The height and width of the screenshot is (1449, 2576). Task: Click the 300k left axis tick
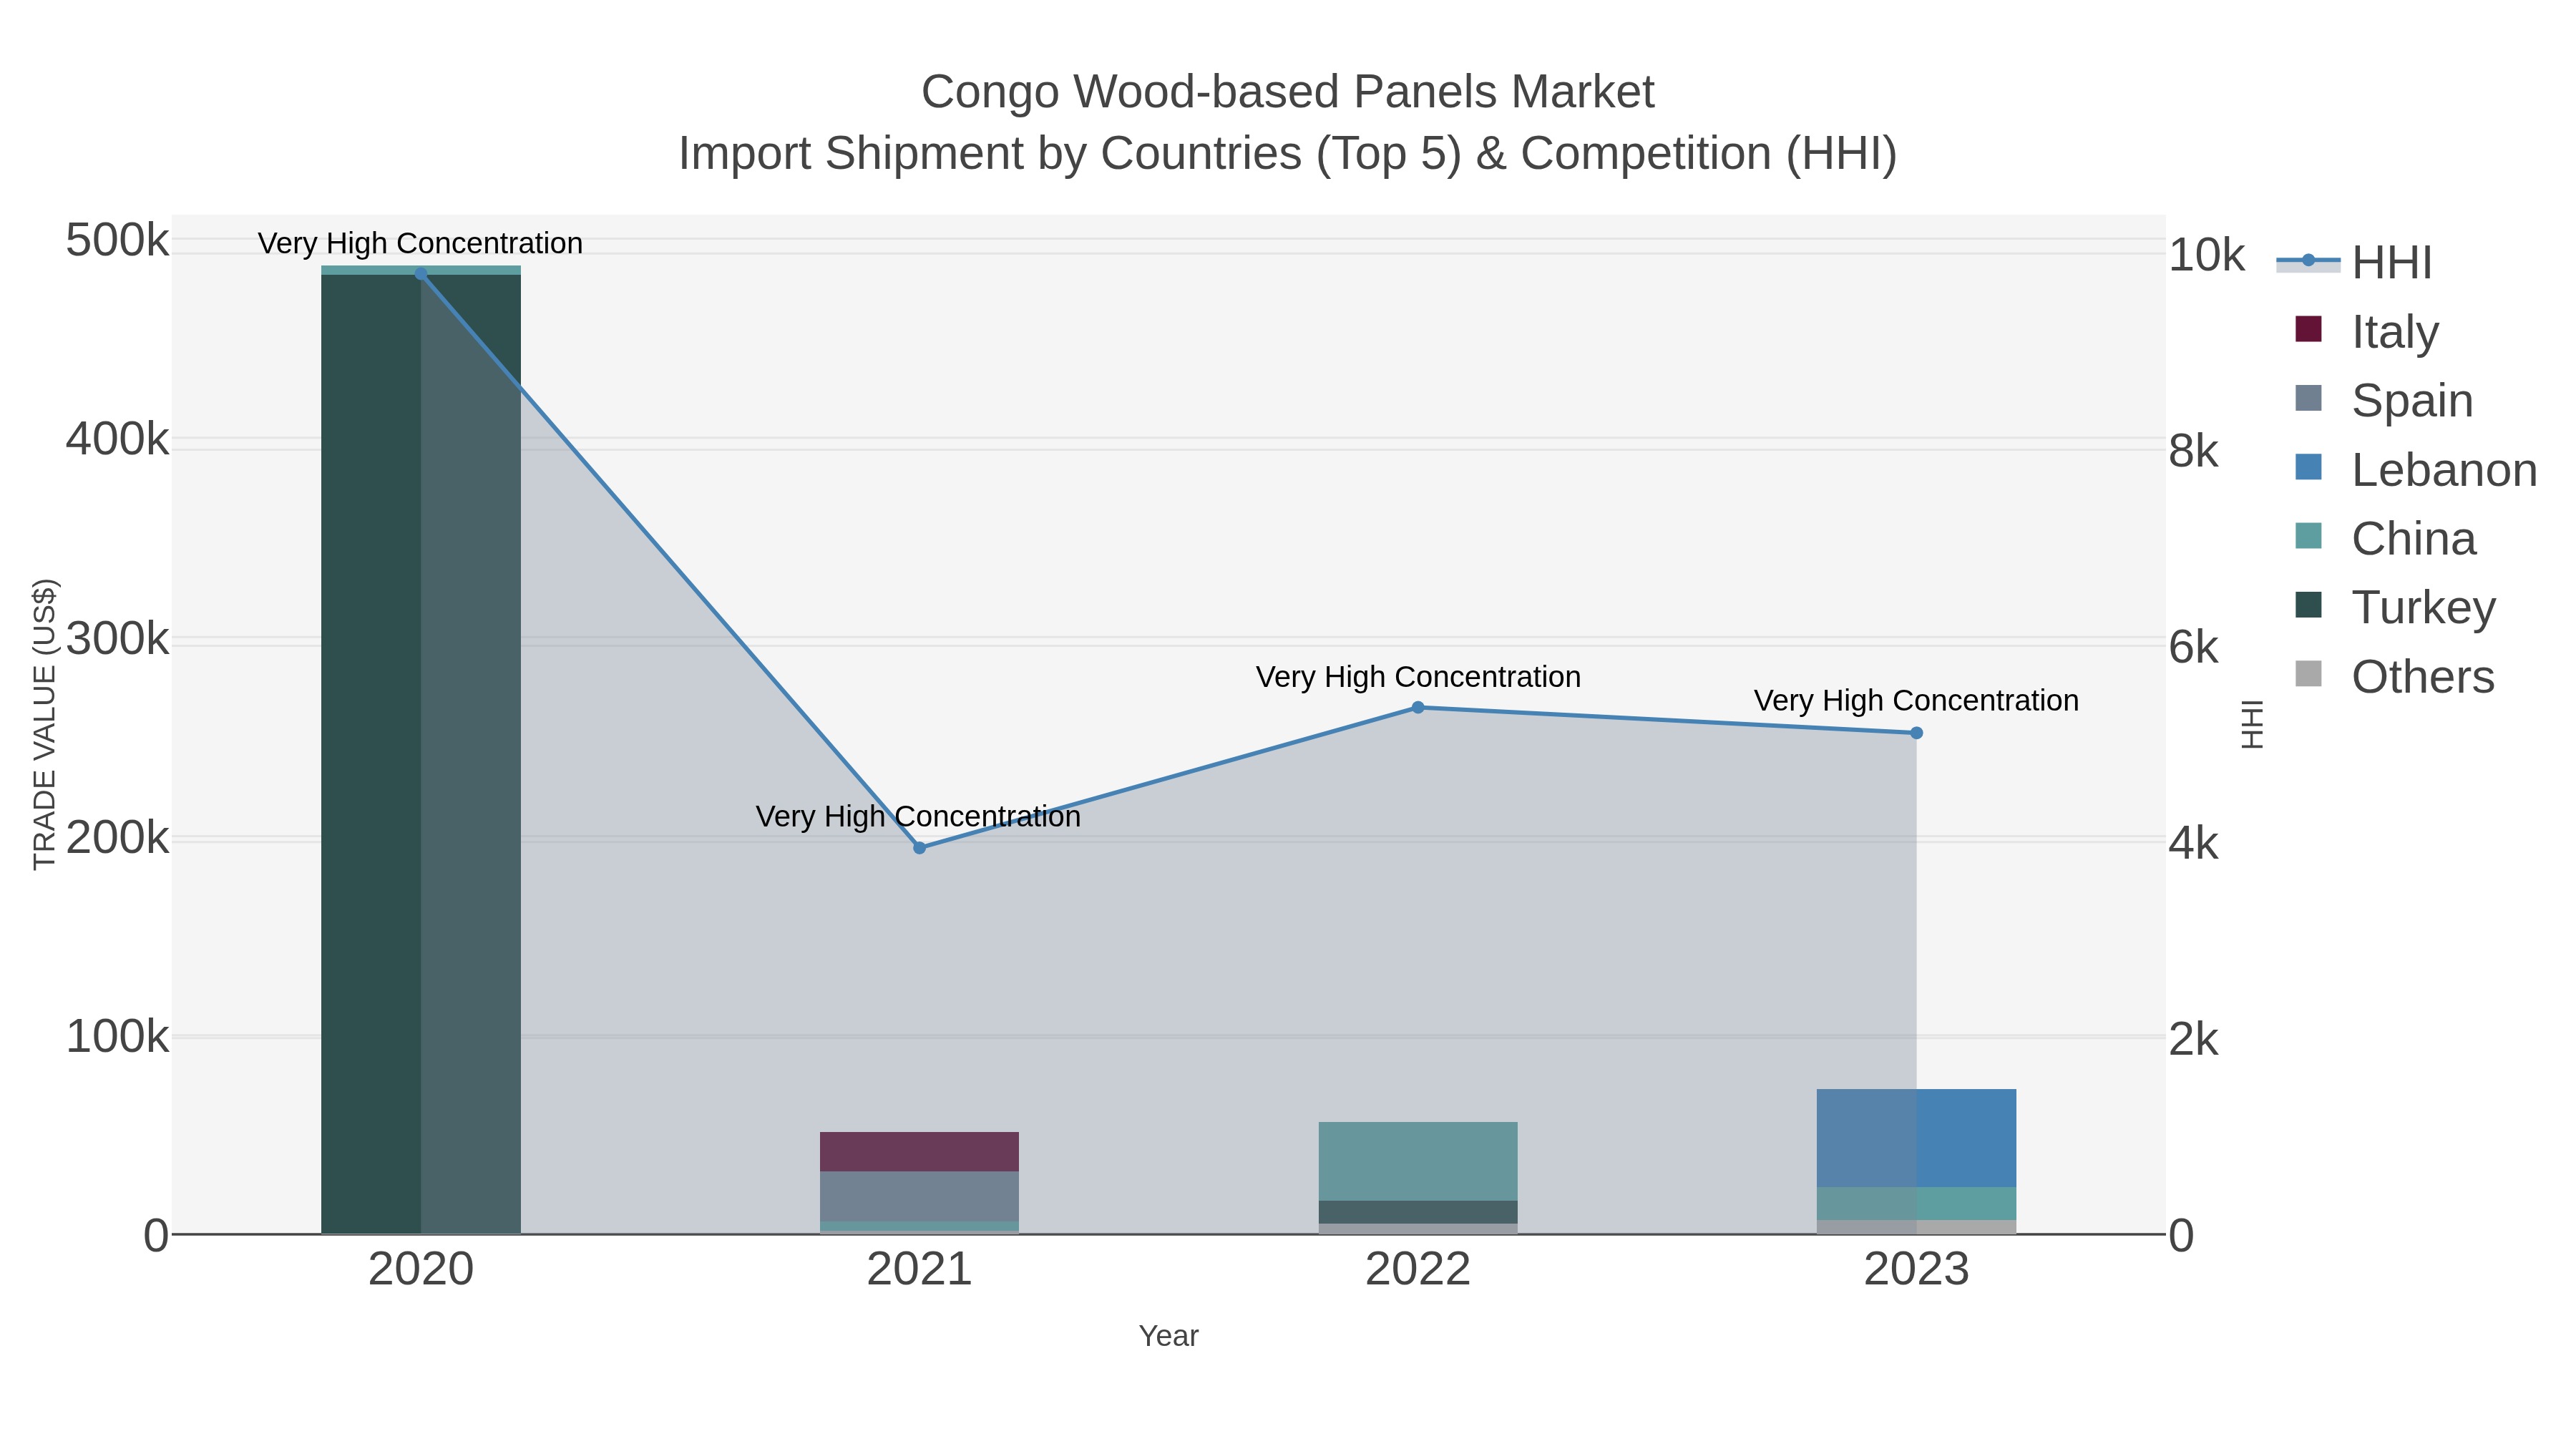coord(117,638)
